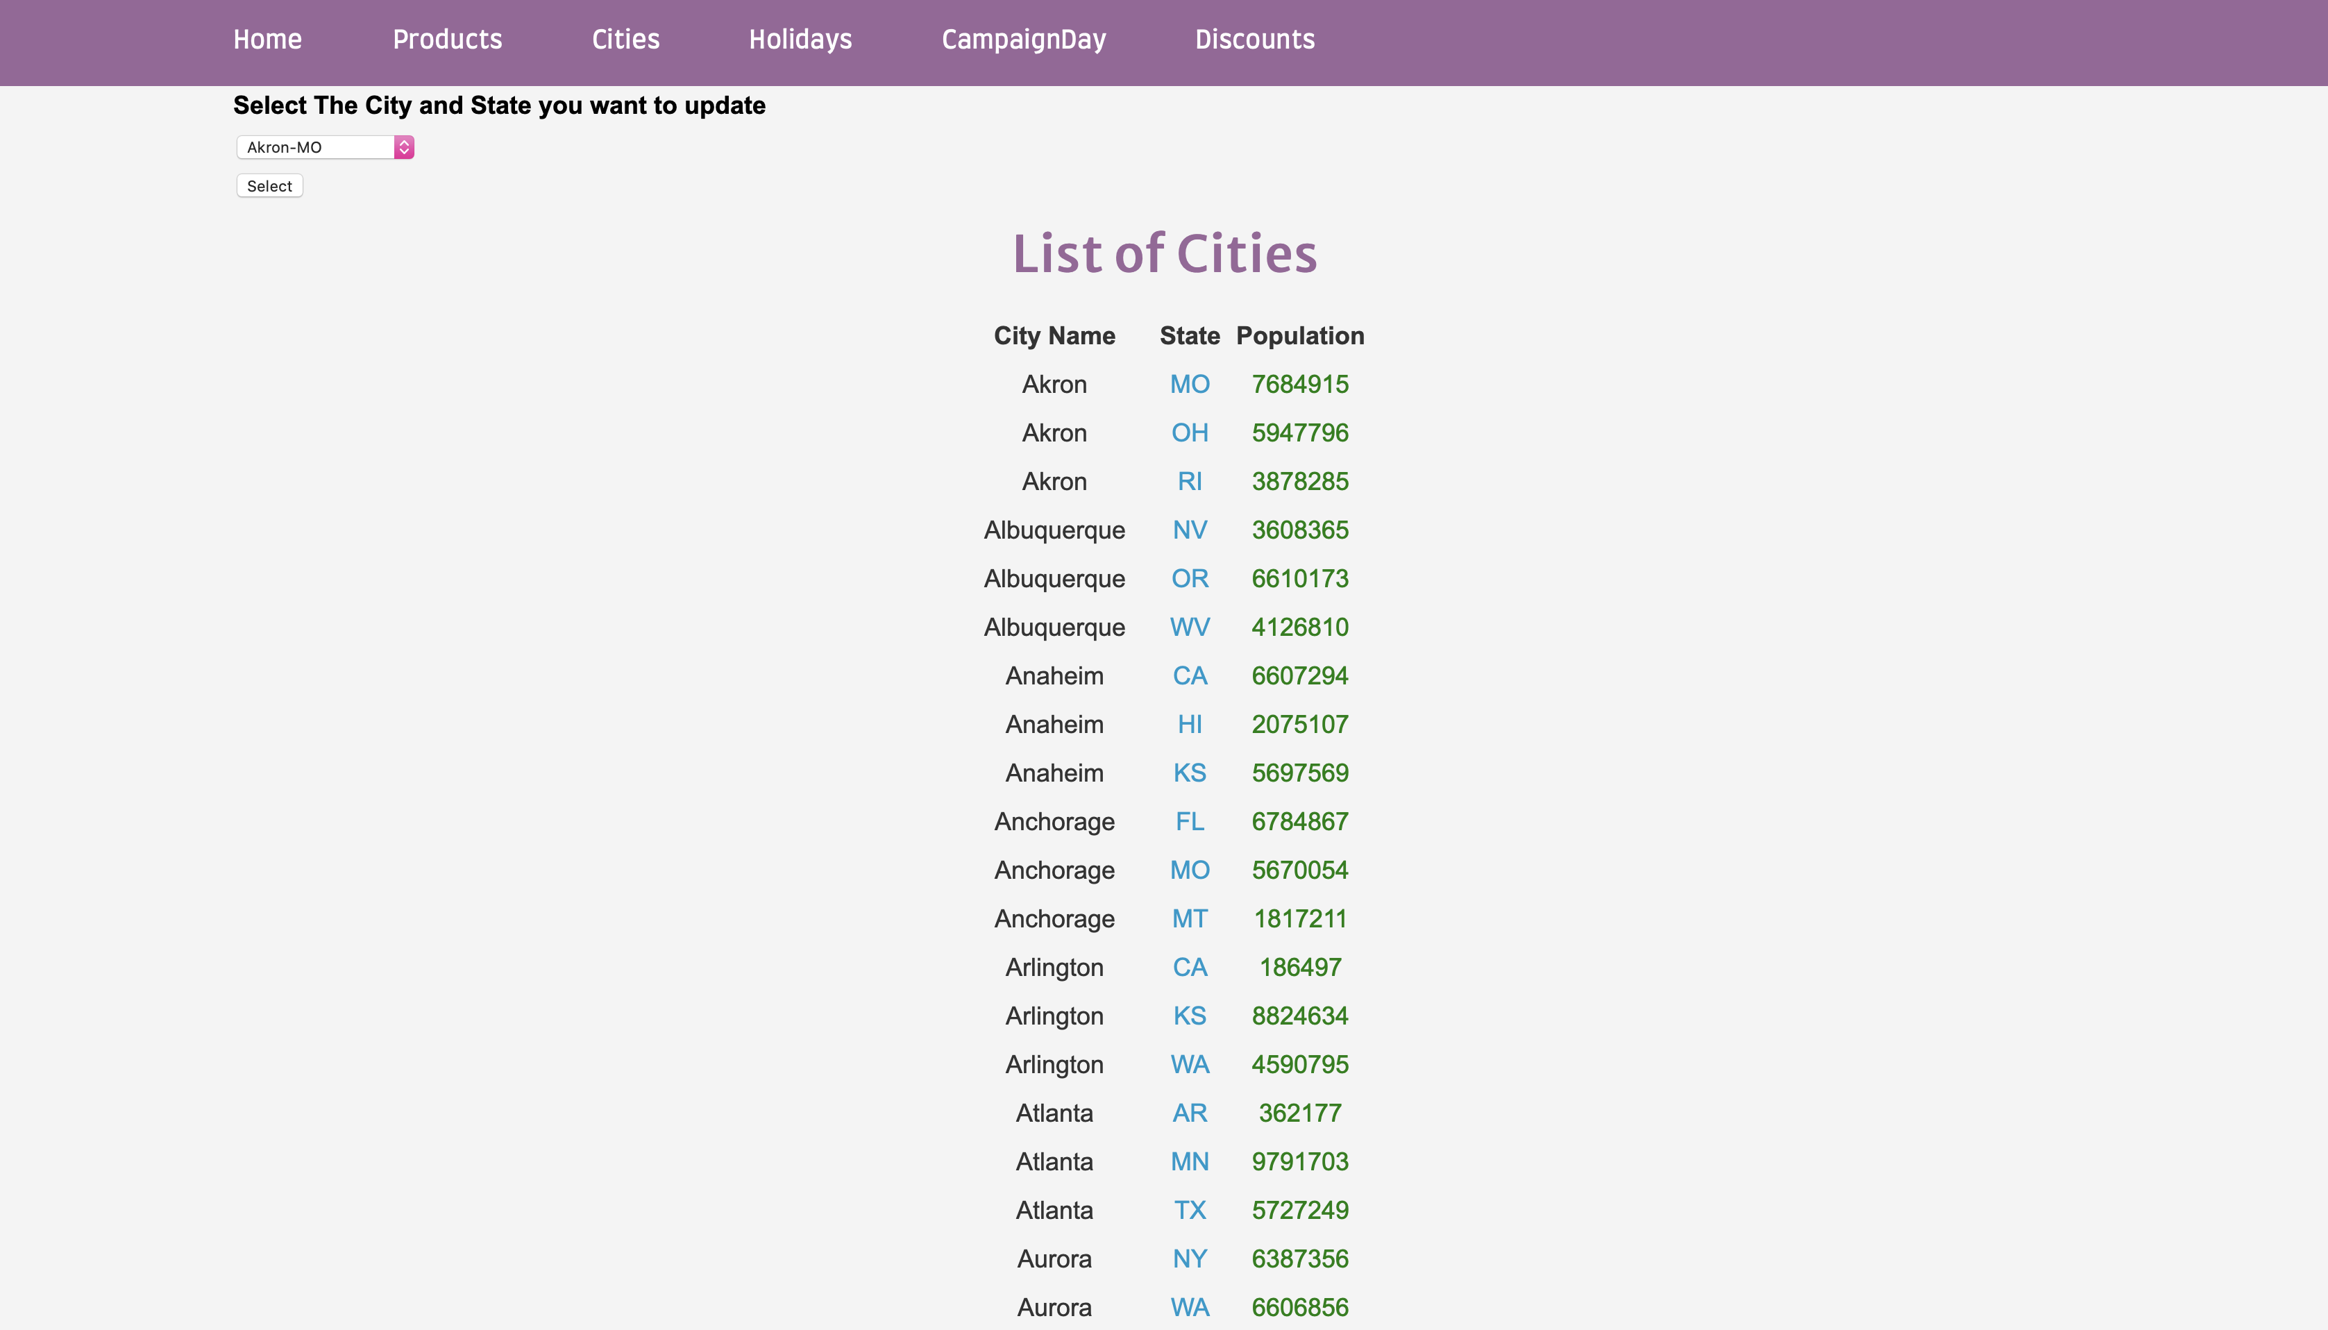Open the Products menu item
This screenshot has width=2328, height=1330.
446,40
